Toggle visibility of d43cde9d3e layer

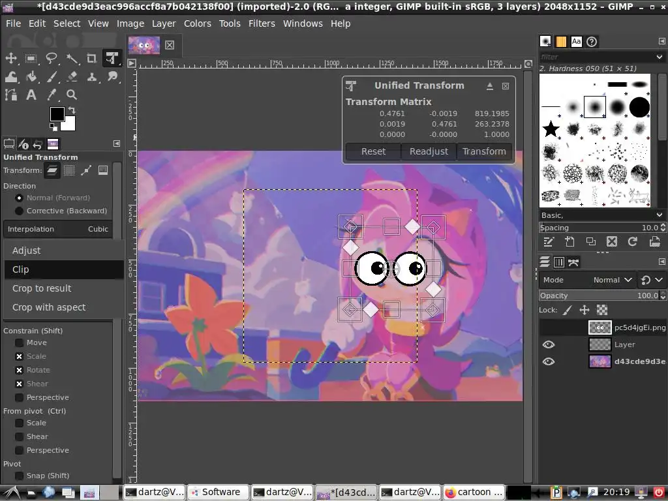pos(548,361)
